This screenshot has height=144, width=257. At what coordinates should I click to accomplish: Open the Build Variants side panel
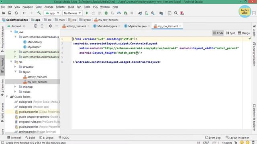coord(2,112)
